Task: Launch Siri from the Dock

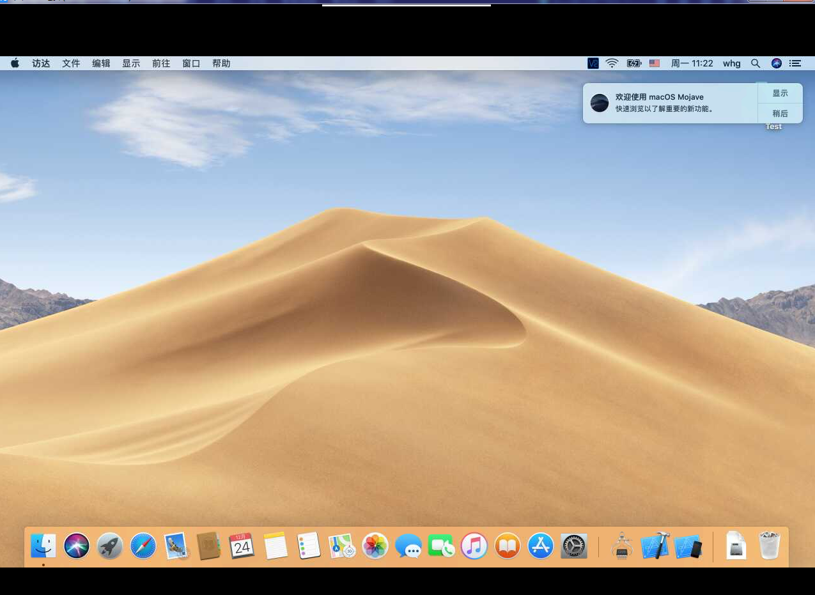Action: (77, 546)
